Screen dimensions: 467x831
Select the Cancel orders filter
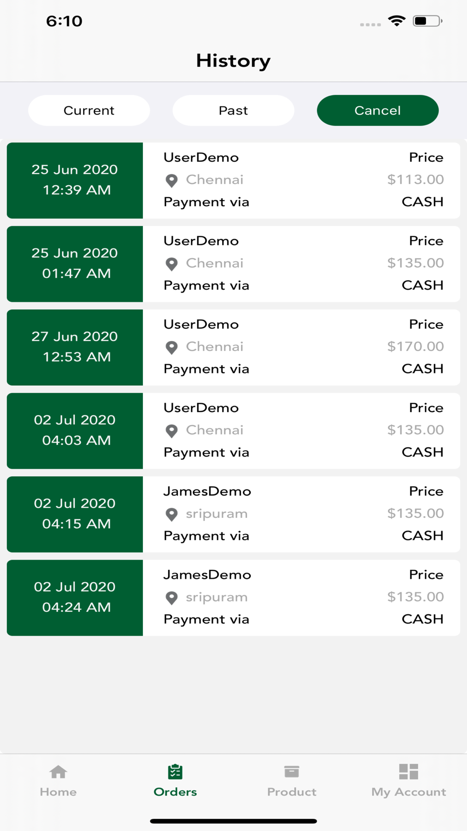[377, 110]
